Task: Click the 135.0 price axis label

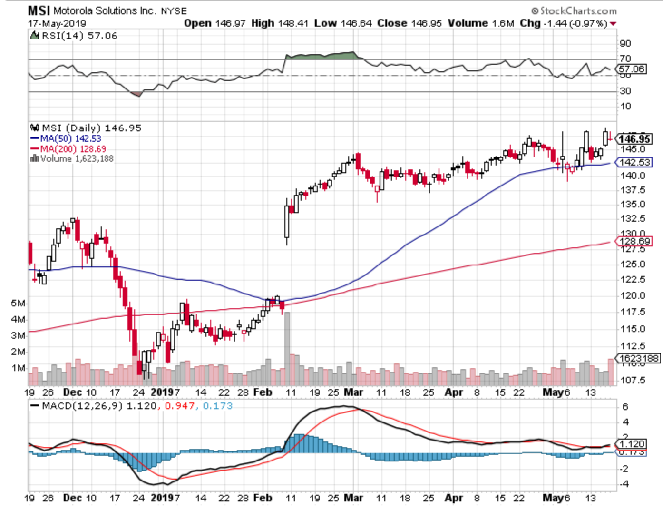Action: tap(633, 204)
